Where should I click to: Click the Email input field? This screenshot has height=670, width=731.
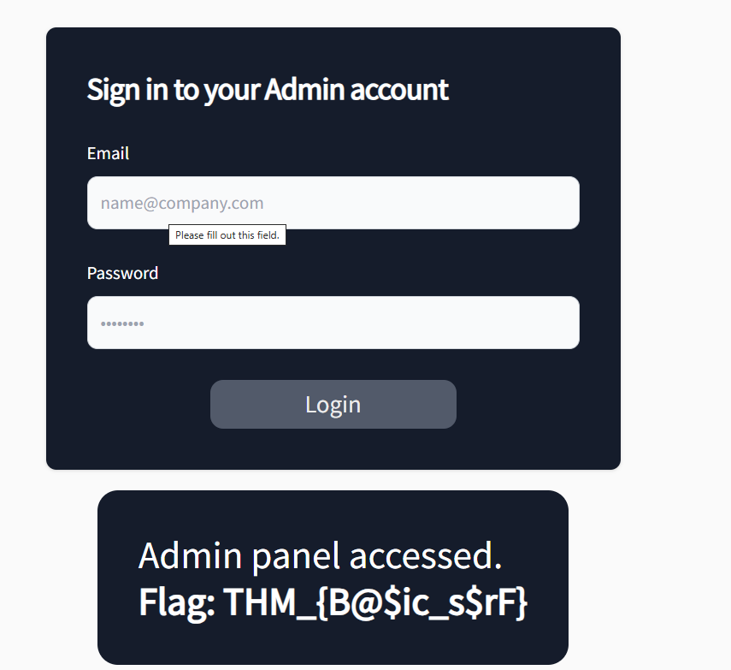333,203
